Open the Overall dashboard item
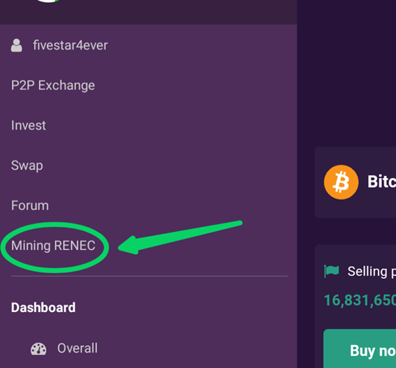This screenshot has height=368, width=396. [77, 348]
